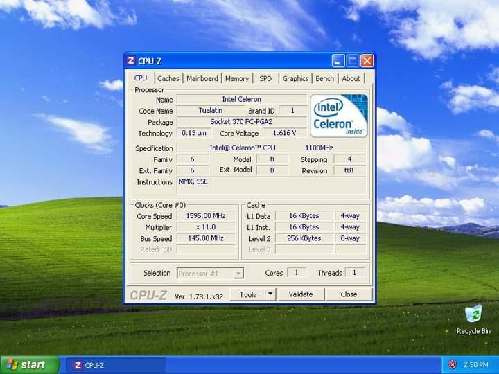Click the Validate button
This screenshot has height=374, width=499.
301,294
